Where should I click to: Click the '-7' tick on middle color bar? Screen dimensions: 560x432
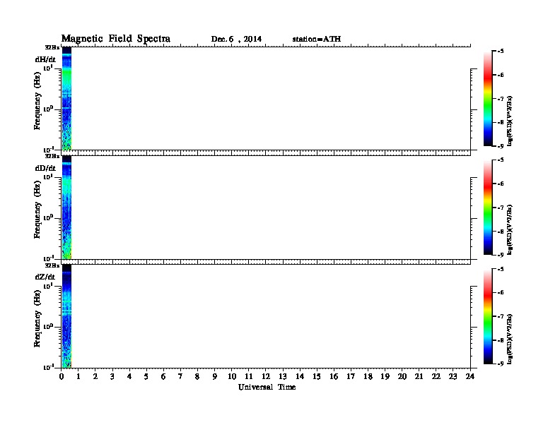click(x=501, y=208)
